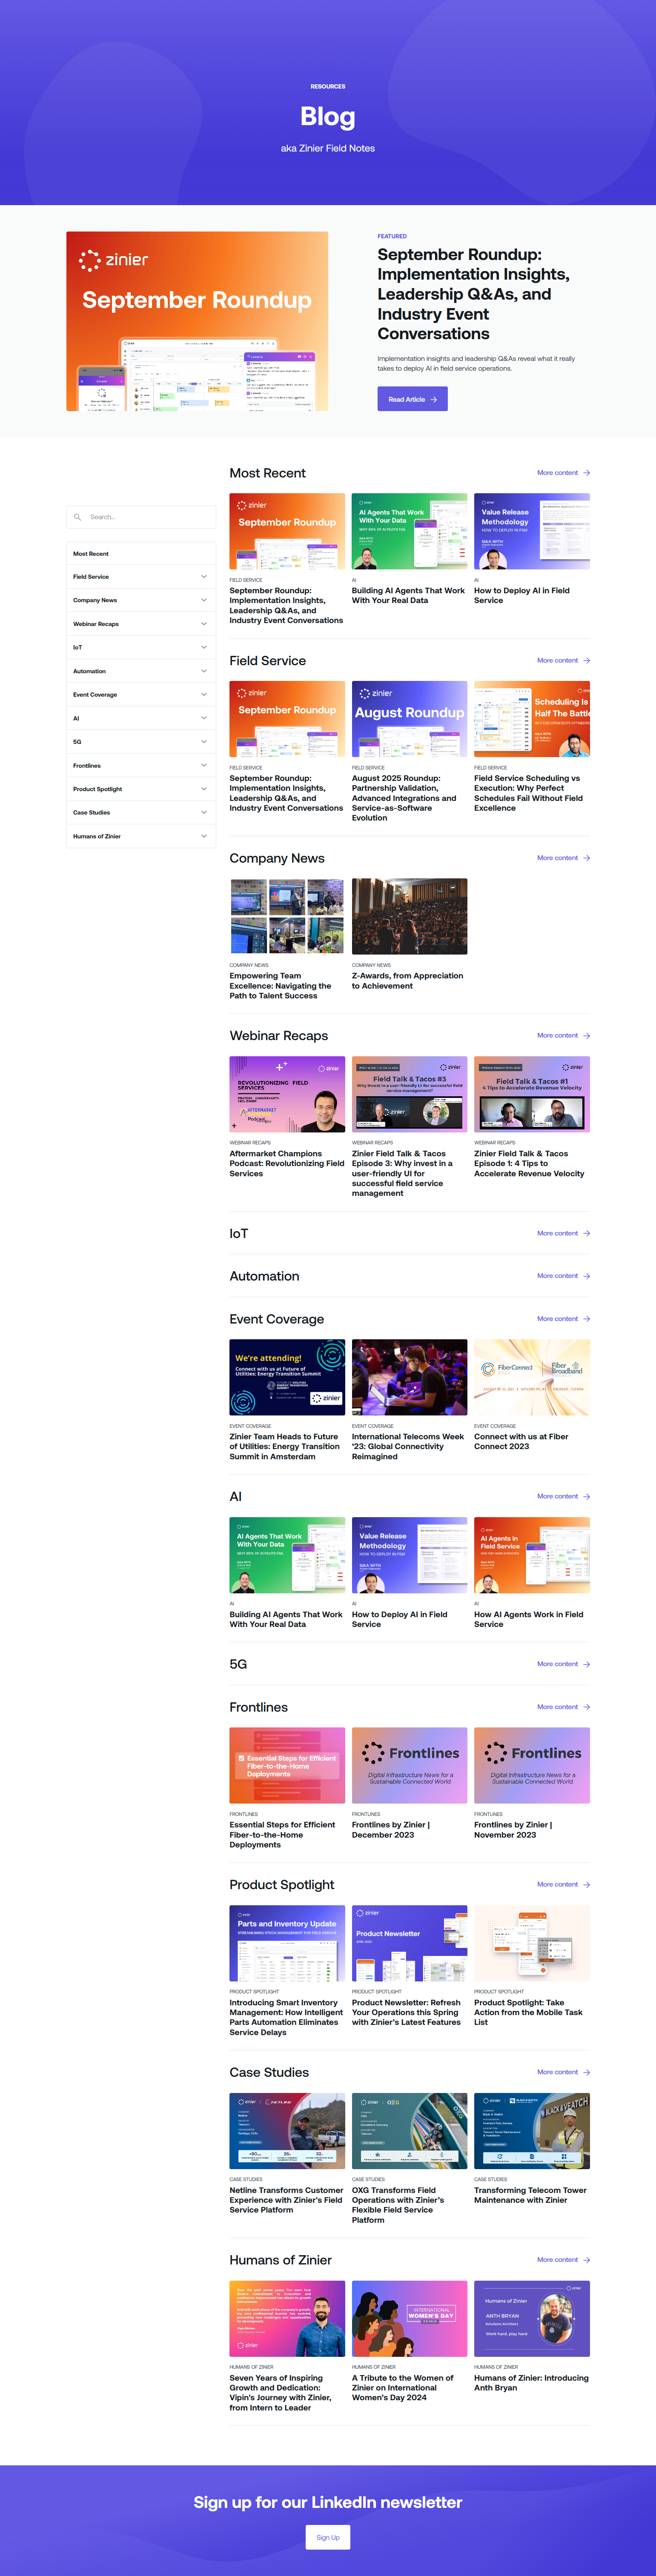Screen dimensions: 656x2576
Task: Open the August Roundup article thumbnail
Action: pyautogui.click(x=409, y=719)
